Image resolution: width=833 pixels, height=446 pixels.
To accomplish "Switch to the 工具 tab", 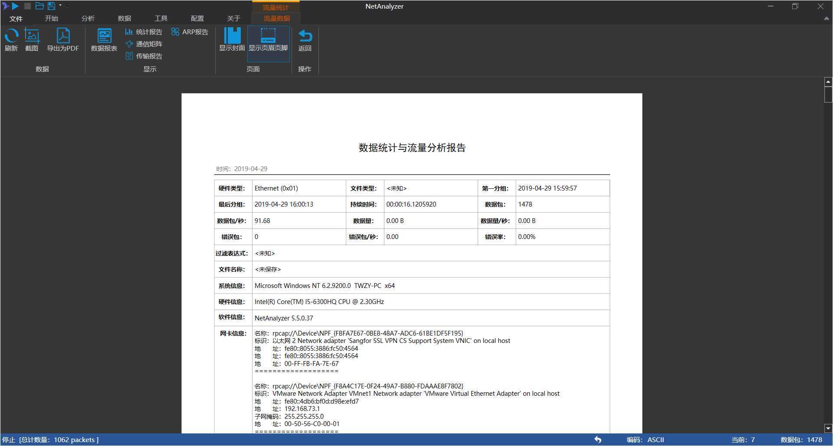I will (x=161, y=18).
